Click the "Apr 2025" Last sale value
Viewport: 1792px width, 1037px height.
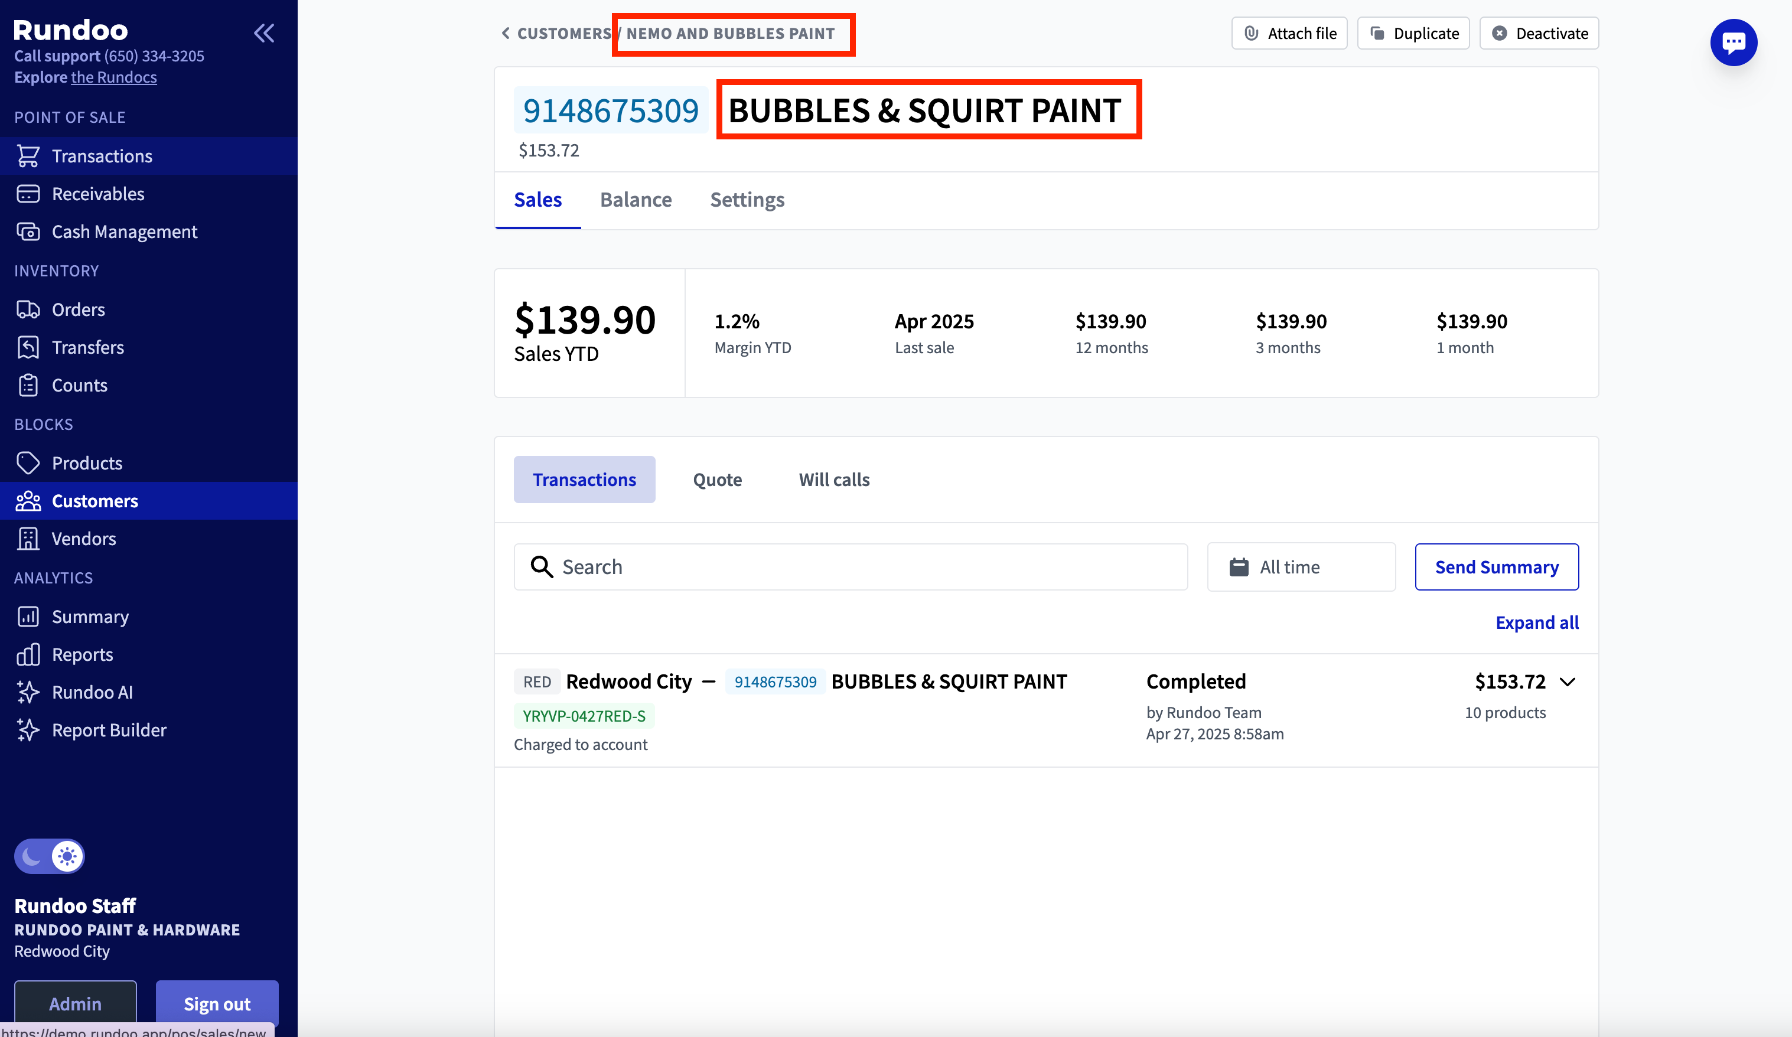tap(934, 321)
